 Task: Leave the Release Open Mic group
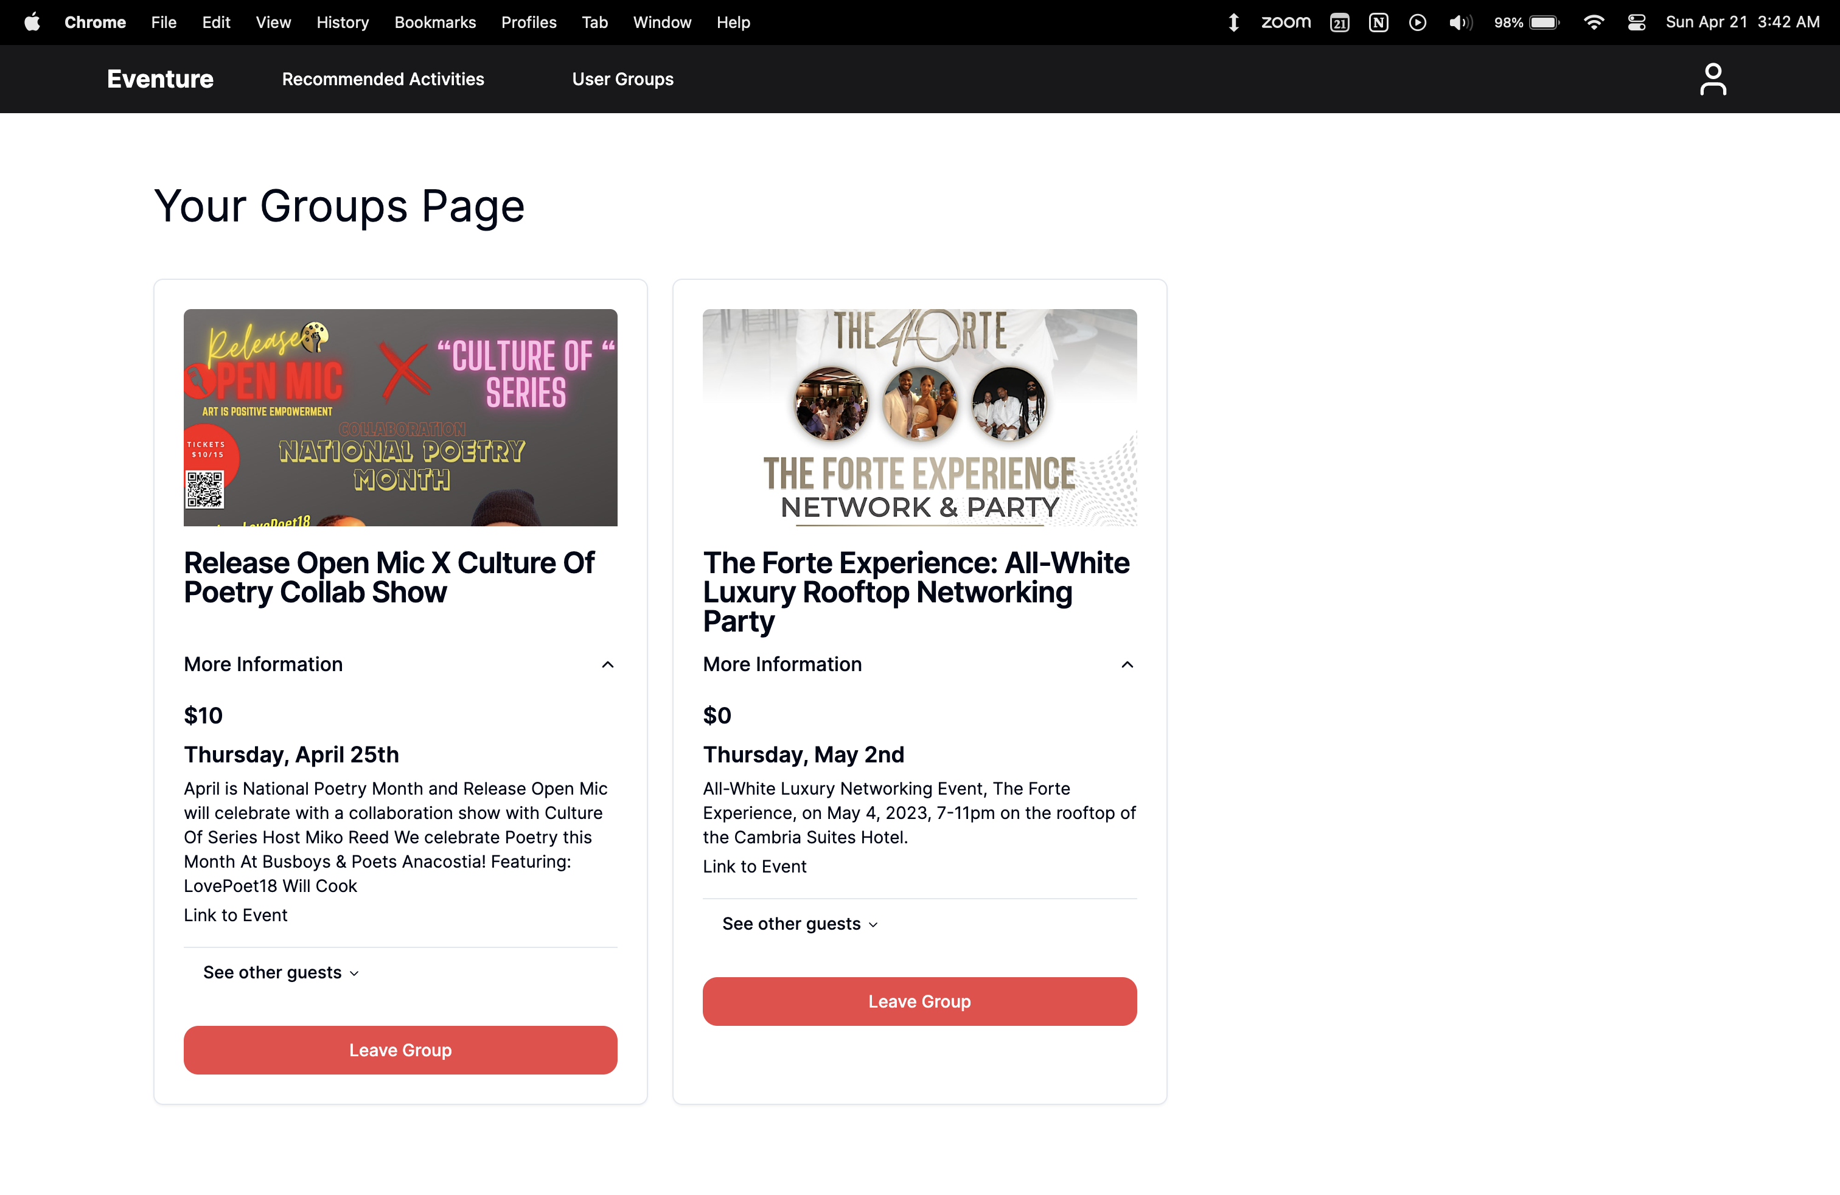tap(400, 1050)
